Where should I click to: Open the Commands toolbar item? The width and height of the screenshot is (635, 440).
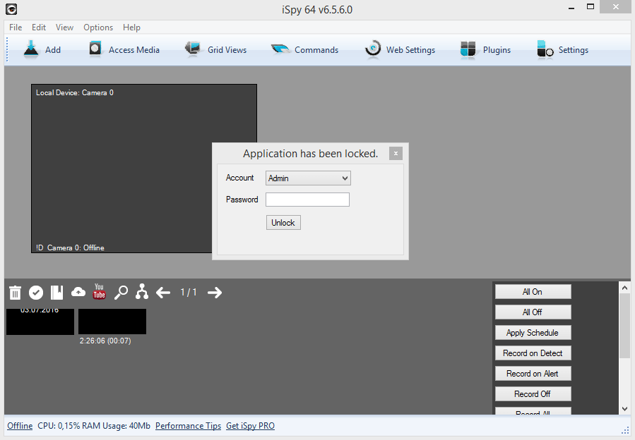tap(304, 50)
